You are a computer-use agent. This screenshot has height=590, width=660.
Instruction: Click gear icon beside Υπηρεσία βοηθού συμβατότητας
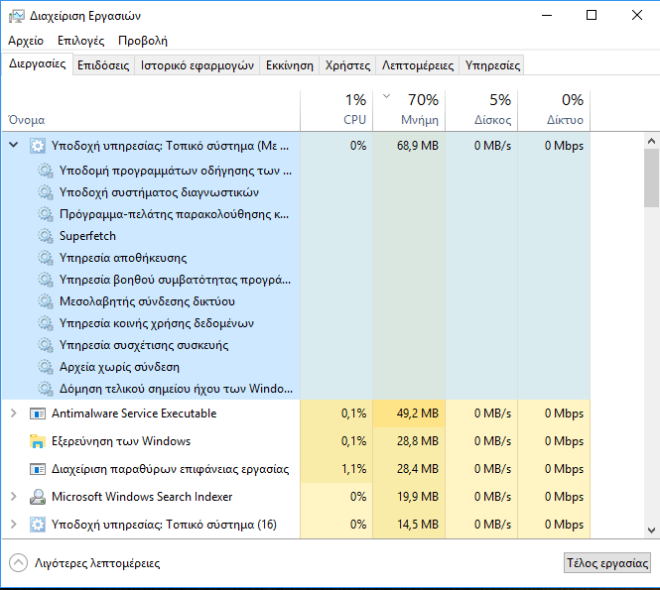coord(46,280)
